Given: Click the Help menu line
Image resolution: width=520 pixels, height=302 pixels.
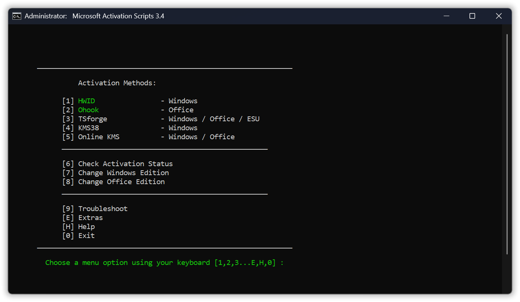Looking at the screenshot, I should [x=79, y=226].
